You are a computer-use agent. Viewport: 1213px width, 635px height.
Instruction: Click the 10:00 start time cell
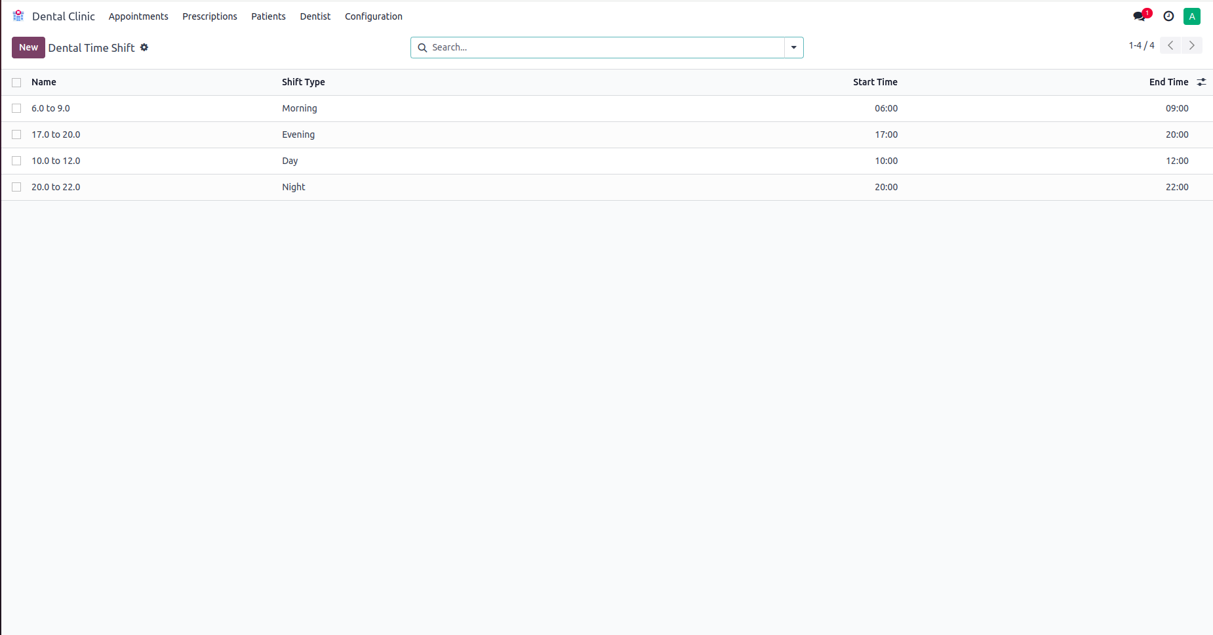tap(886, 161)
